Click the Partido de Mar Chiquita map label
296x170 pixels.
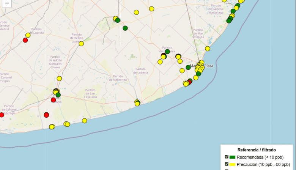click(198, 33)
